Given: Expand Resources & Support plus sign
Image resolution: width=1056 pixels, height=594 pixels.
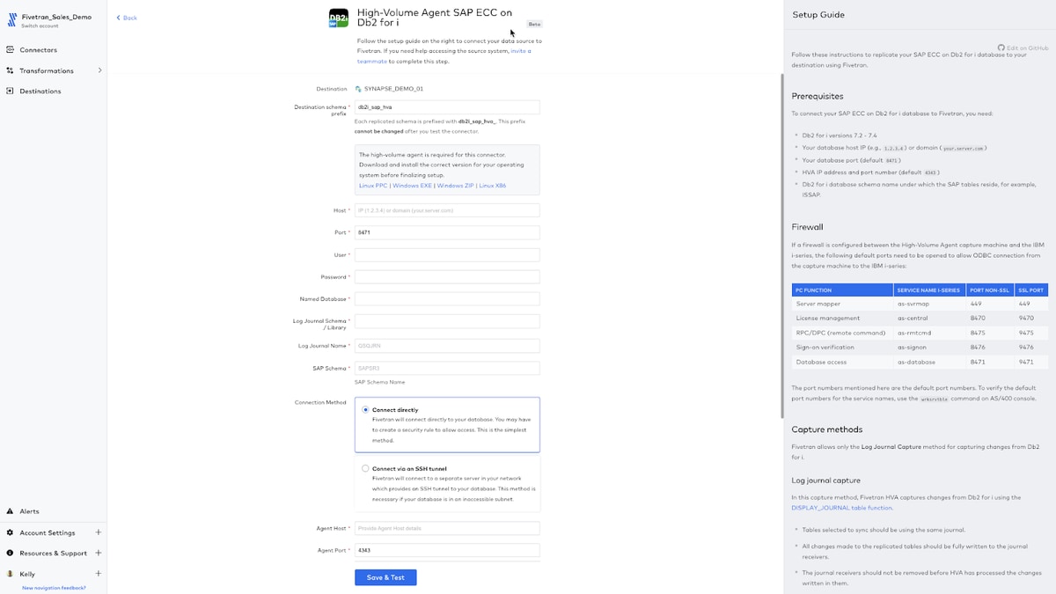Looking at the screenshot, I should (x=98, y=554).
